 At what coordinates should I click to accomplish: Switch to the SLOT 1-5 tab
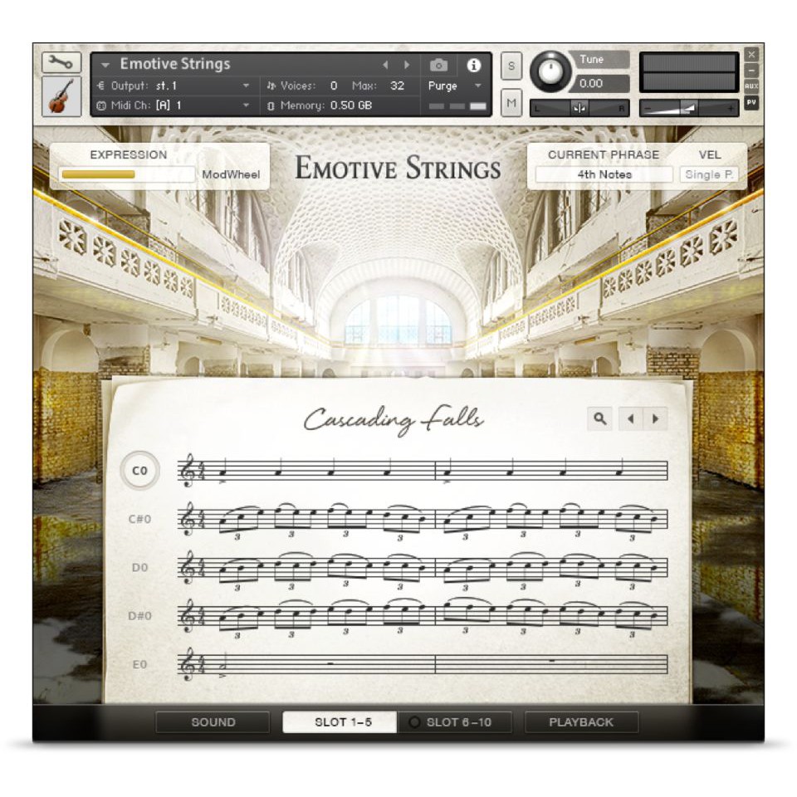coord(340,722)
